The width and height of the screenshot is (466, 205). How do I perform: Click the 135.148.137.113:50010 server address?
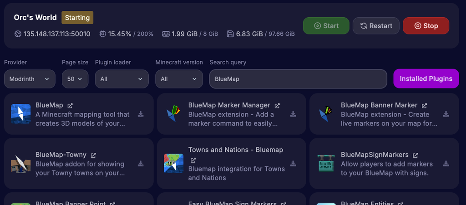click(57, 34)
